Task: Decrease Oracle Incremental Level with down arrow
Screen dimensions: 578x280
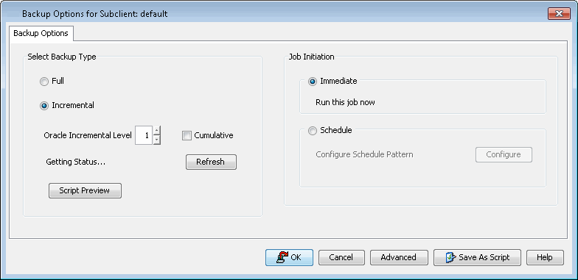Action: point(156,140)
